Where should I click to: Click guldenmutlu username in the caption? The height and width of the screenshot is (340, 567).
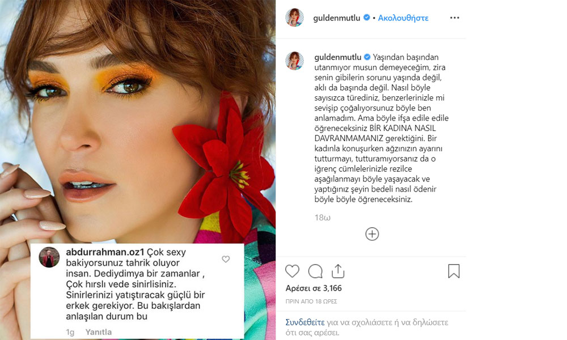click(338, 57)
